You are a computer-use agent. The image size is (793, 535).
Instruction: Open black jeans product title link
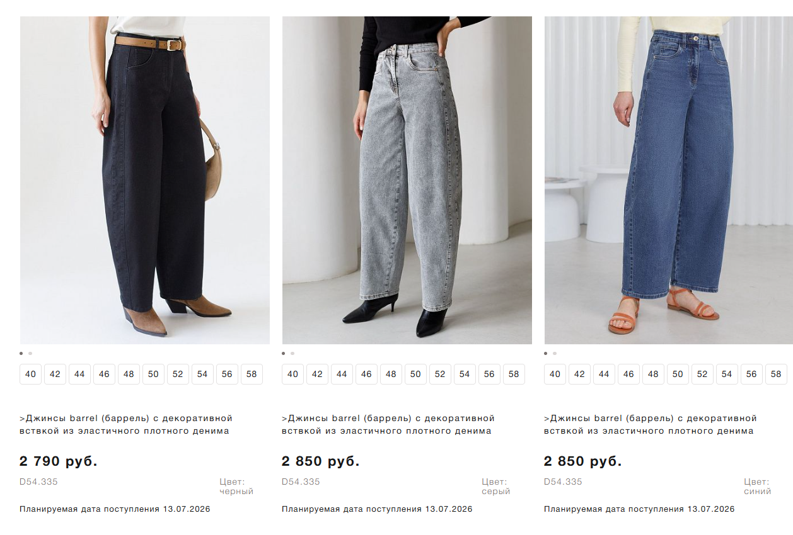click(126, 425)
